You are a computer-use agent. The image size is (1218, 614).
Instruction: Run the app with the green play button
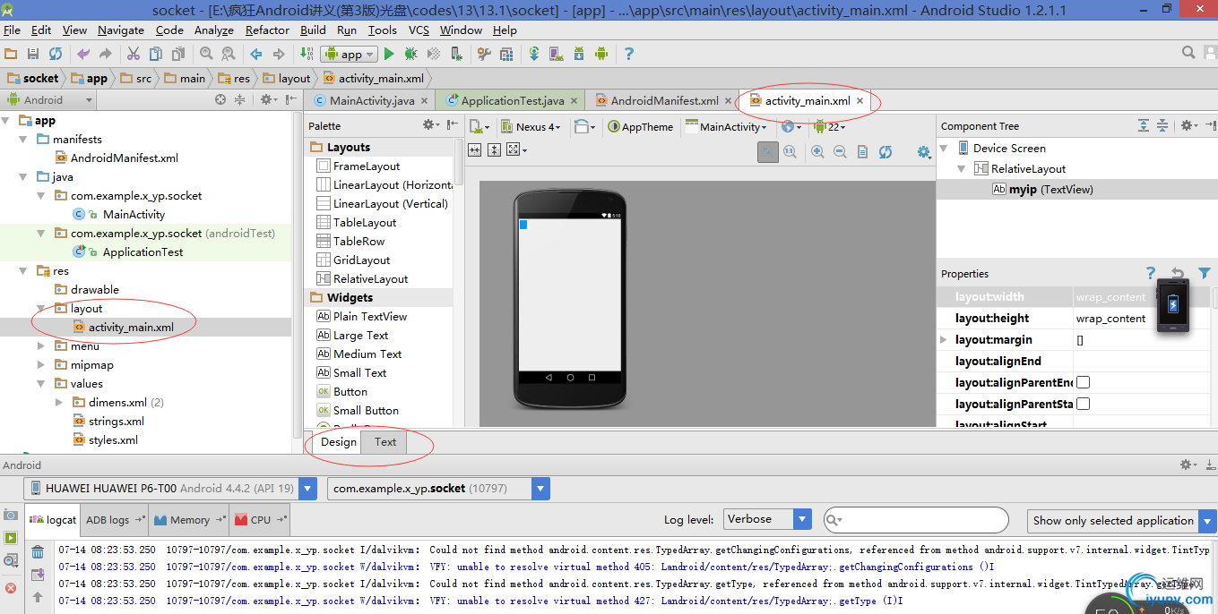(389, 54)
